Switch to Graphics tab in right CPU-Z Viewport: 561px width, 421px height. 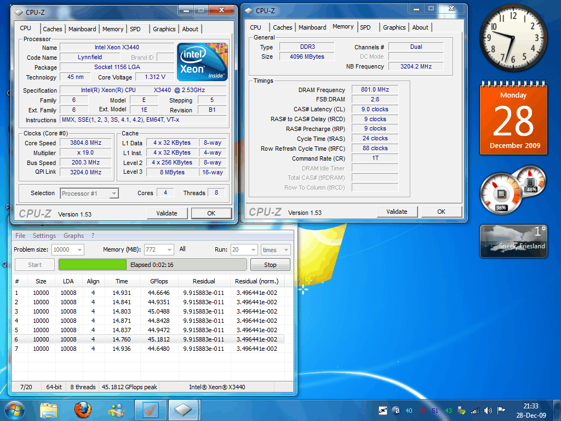pyautogui.click(x=394, y=27)
